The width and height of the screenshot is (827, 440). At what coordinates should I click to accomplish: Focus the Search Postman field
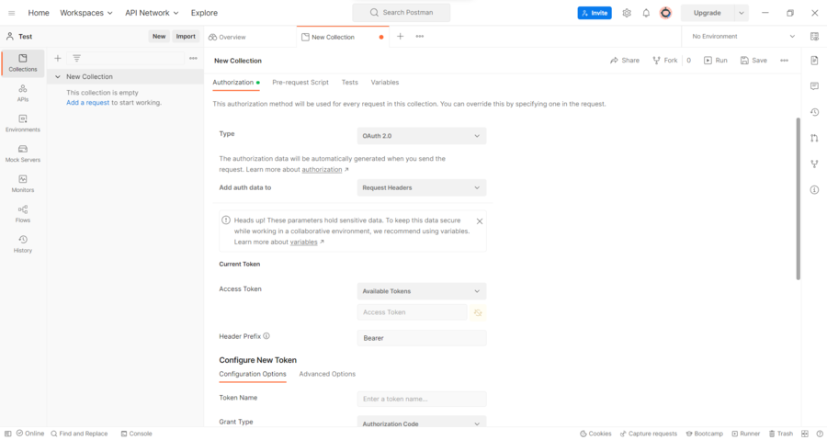pyautogui.click(x=402, y=13)
